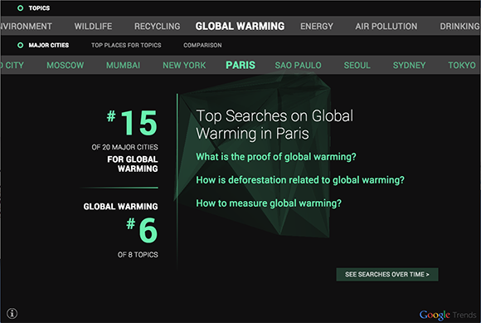The image size is (481, 323).
Task: Choose the Recycling topic
Action: coord(158,26)
